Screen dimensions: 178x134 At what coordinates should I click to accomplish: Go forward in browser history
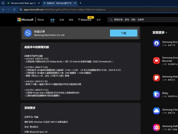9,10
